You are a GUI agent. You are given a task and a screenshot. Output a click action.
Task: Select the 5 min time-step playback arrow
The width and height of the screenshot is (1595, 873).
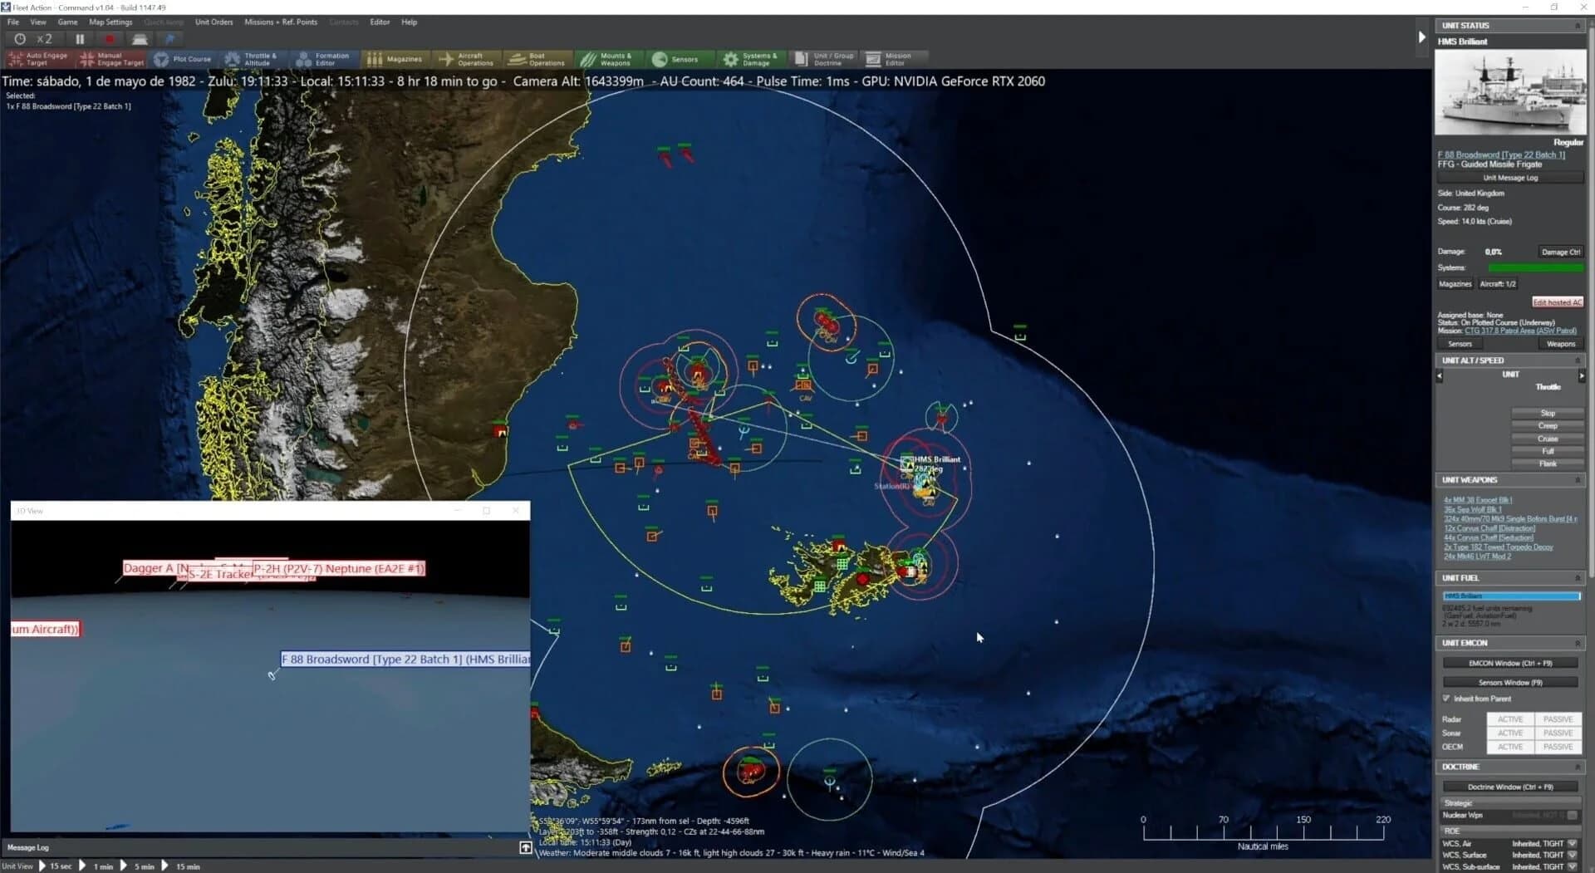point(125,866)
